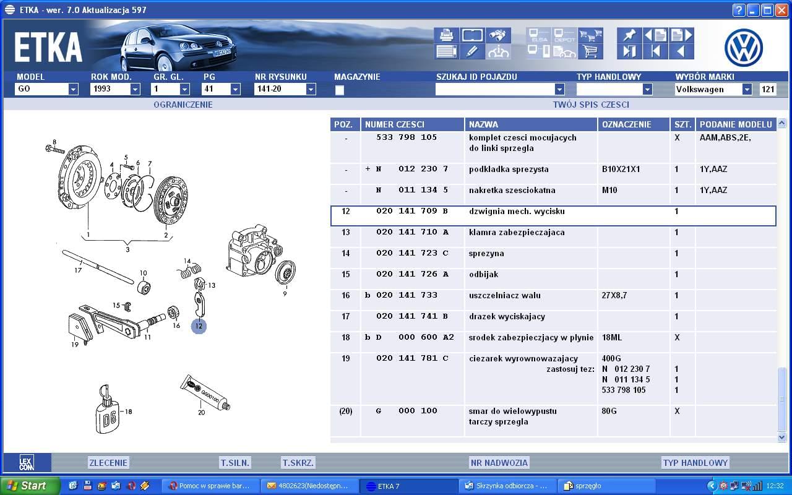Viewport: 792px width, 495px height.
Task: Click the full-frame view icon
Action: [472, 35]
